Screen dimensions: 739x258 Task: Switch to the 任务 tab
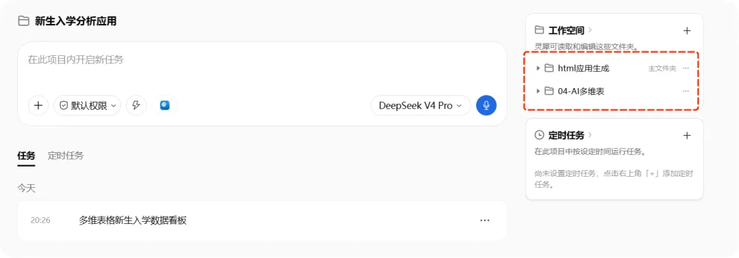(27, 156)
